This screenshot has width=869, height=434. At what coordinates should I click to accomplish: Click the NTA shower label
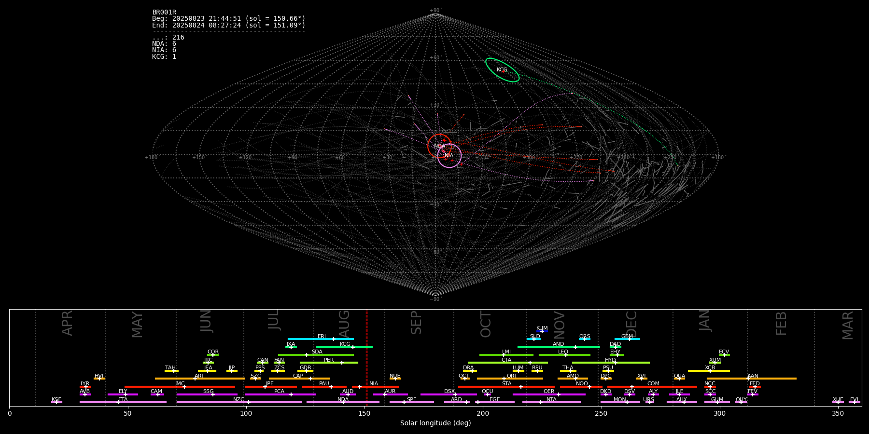[x=551, y=400]
